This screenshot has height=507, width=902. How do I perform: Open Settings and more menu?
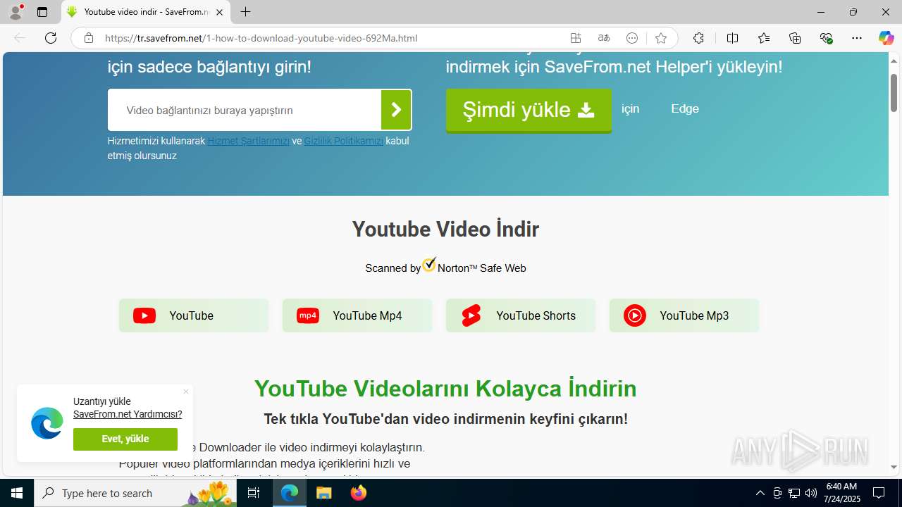(856, 38)
